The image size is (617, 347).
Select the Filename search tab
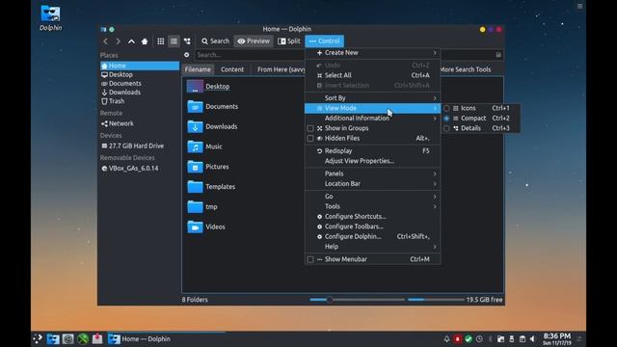[198, 69]
